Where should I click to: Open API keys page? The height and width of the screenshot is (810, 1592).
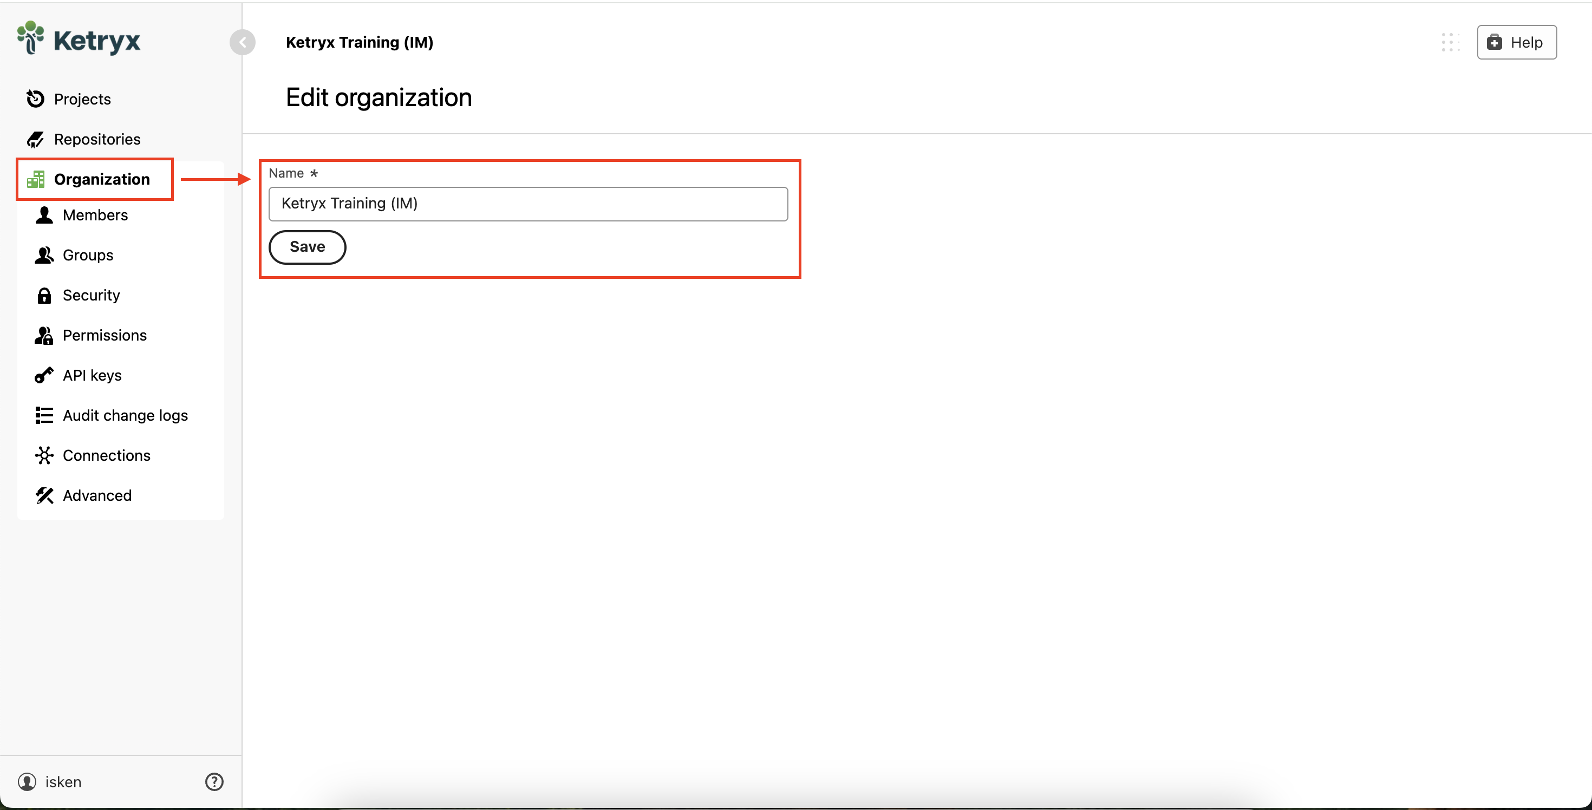coord(92,376)
